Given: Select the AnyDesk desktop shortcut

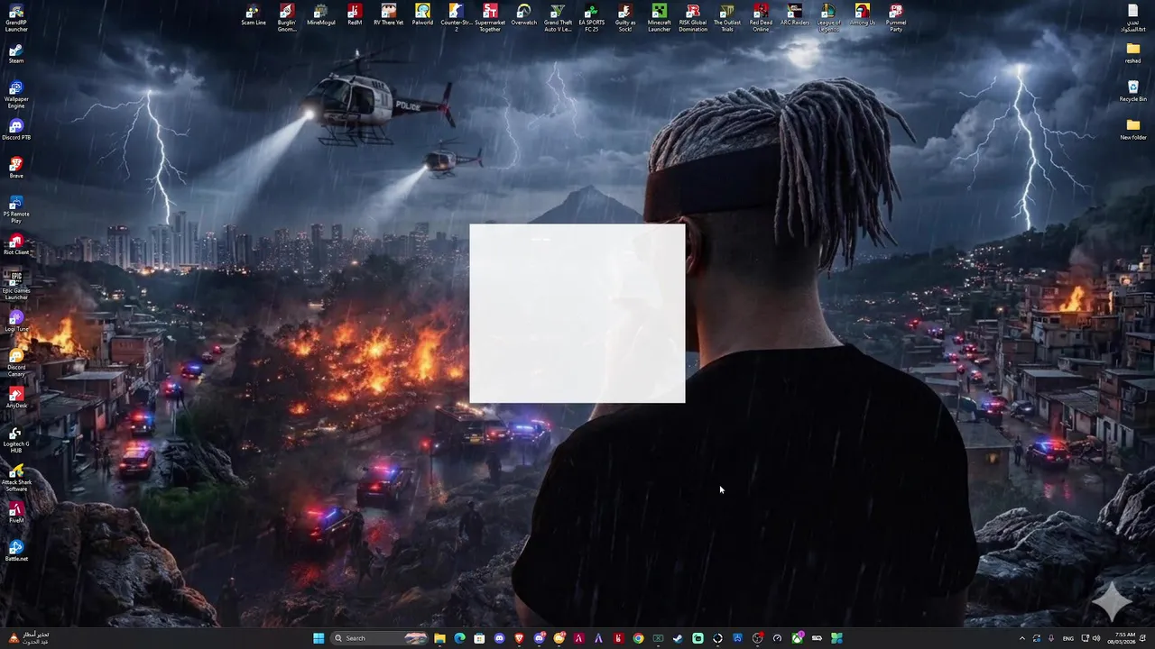Looking at the screenshot, I should click(x=16, y=398).
